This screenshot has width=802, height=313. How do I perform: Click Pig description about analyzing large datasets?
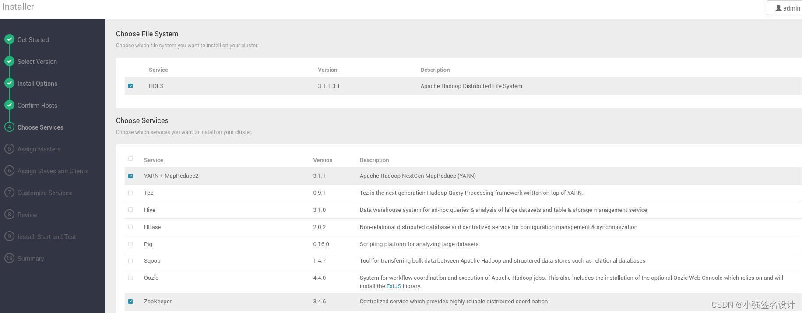pos(419,244)
